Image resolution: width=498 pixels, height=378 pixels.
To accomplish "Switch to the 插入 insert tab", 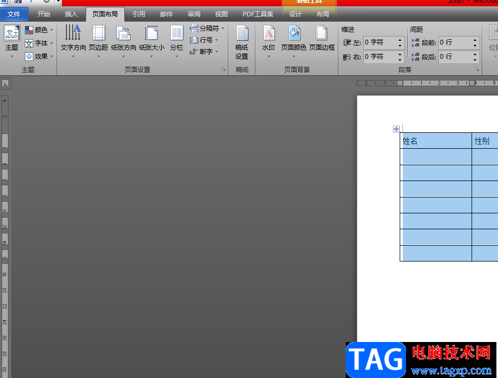I will pyautogui.click(x=71, y=14).
